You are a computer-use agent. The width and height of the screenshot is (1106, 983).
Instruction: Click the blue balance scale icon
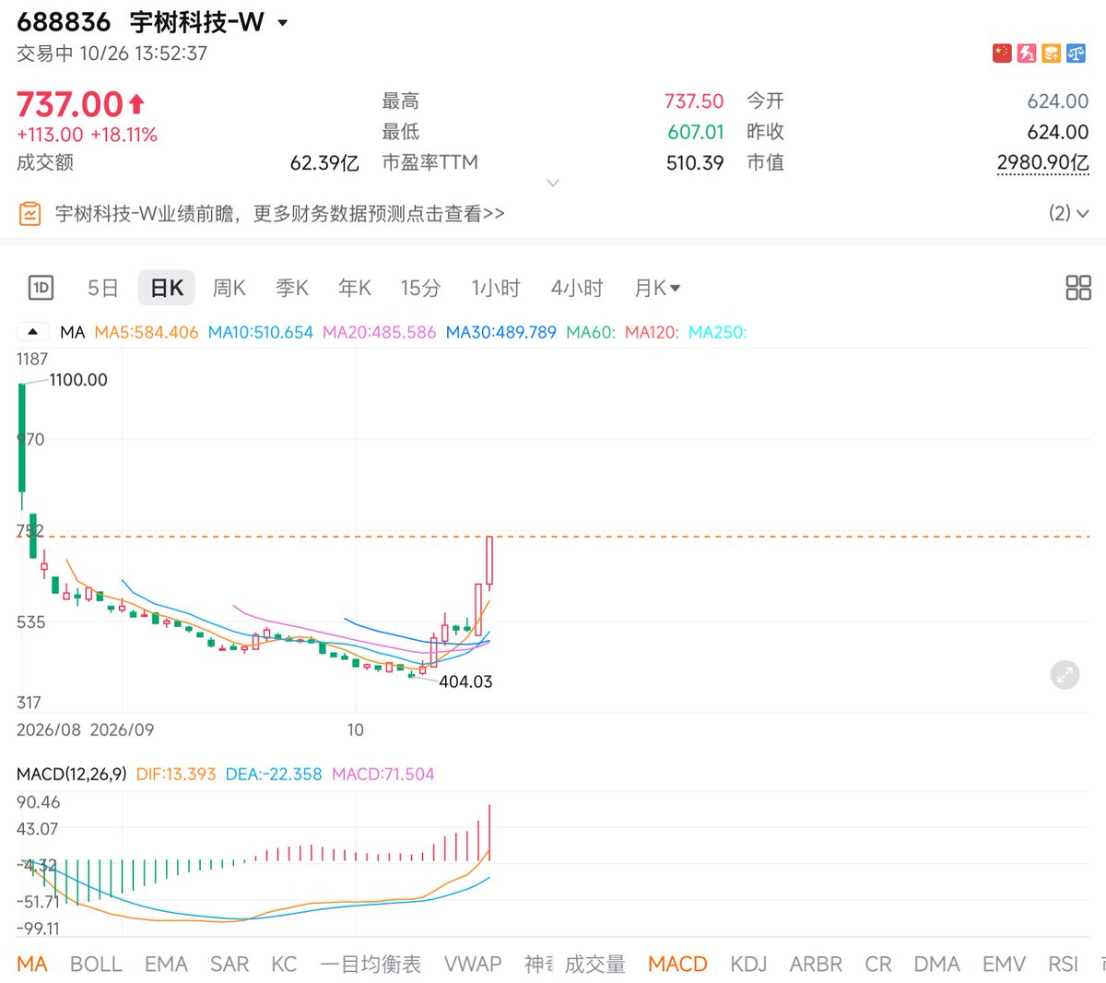[x=1077, y=53]
